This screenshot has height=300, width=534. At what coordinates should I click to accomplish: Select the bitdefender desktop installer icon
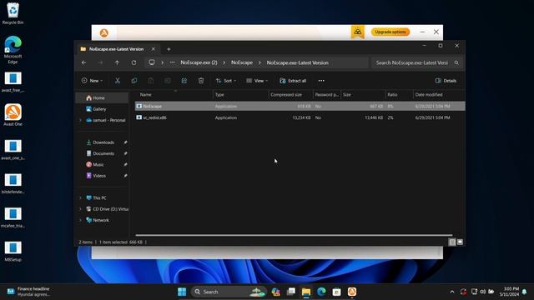coord(13,183)
